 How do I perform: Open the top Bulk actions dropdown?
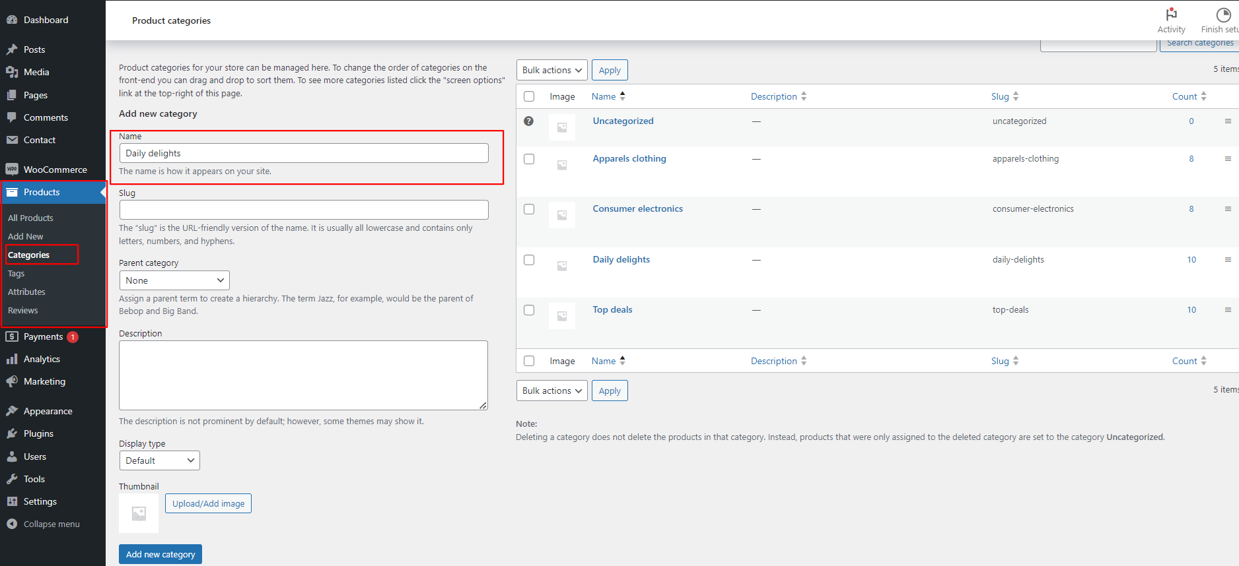(x=551, y=70)
